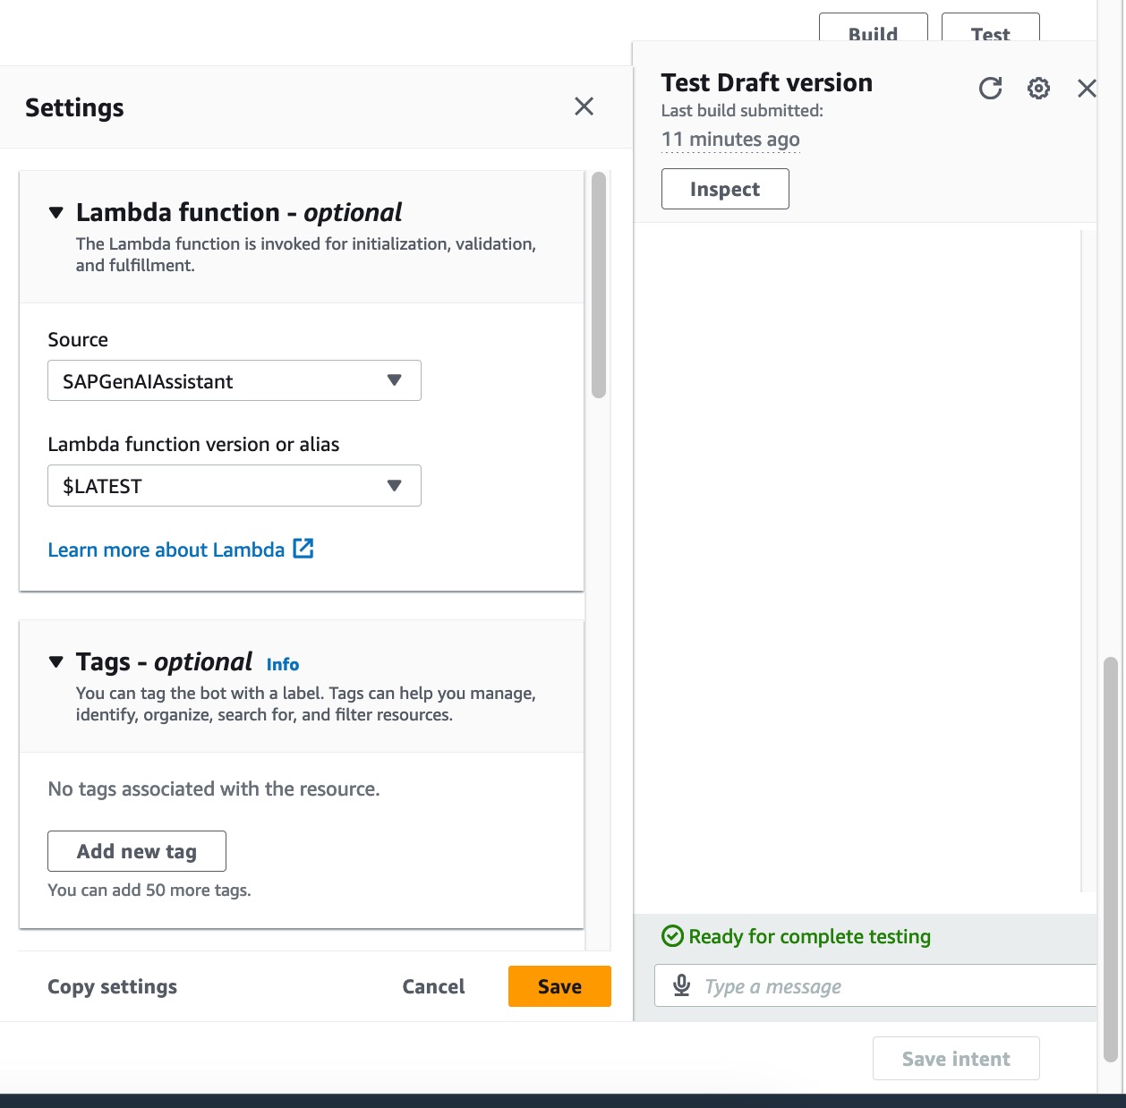The height and width of the screenshot is (1108, 1126).
Task: Open test panel gear settings icon
Action: (x=1038, y=89)
